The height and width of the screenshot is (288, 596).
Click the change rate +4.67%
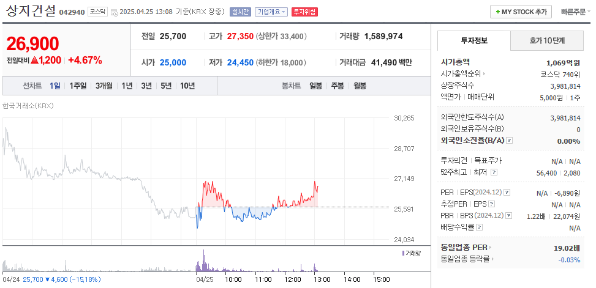pyautogui.click(x=85, y=60)
